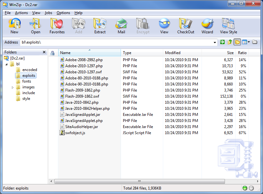This screenshot has width=263, height=194.
Task: Open the Actions menu
Action: (21, 13)
